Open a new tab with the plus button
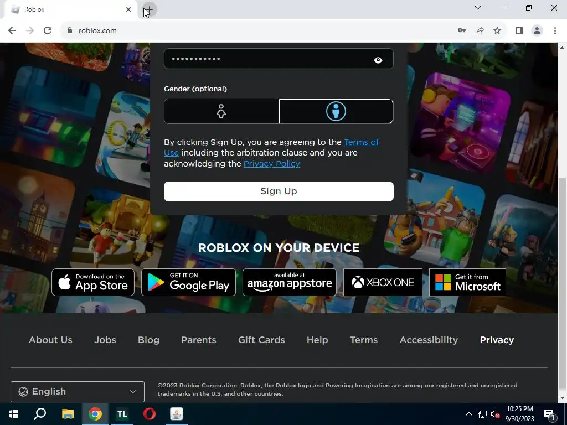The height and width of the screenshot is (425, 567). (149, 10)
